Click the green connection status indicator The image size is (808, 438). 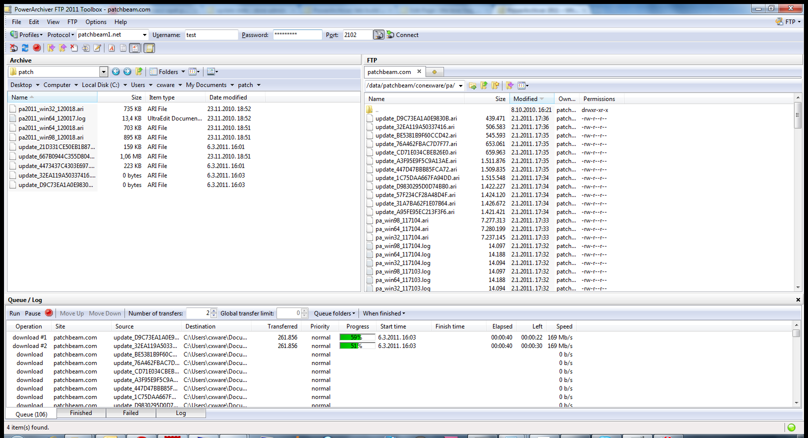coord(791,427)
